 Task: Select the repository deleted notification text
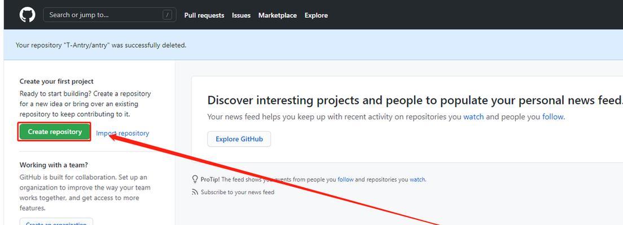coord(101,45)
